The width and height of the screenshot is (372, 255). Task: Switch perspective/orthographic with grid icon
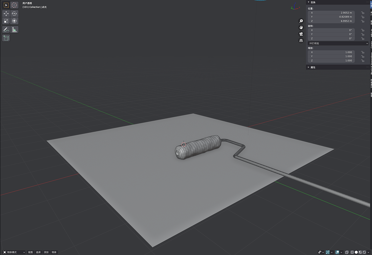click(x=301, y=41)
